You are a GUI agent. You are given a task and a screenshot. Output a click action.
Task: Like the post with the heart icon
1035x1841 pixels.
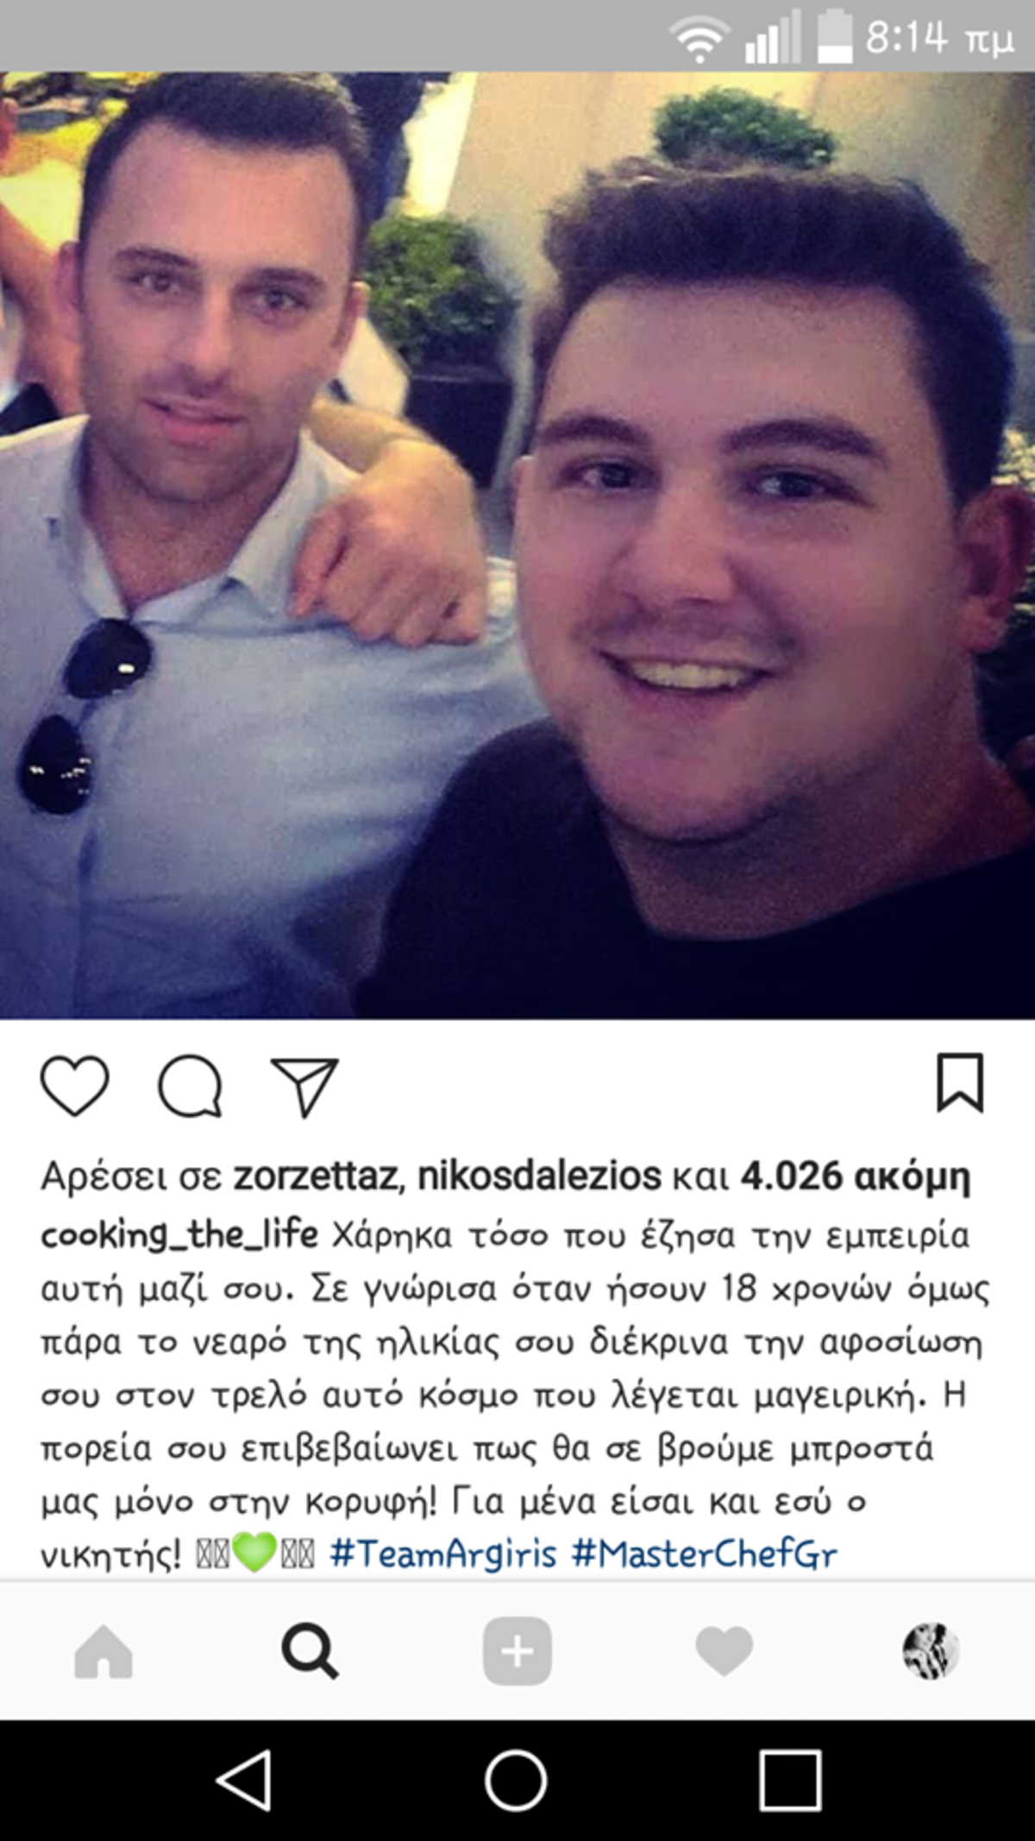[75, 1085]
